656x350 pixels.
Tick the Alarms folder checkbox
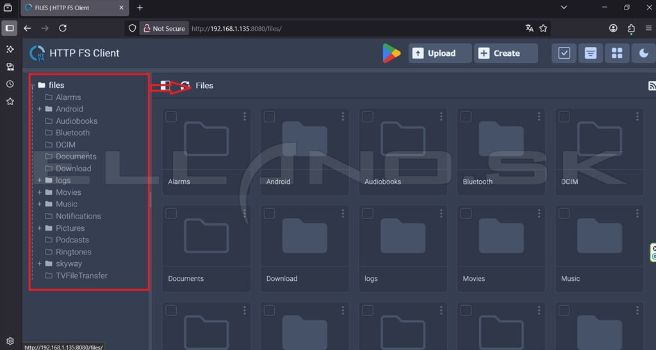coord(171,117)
